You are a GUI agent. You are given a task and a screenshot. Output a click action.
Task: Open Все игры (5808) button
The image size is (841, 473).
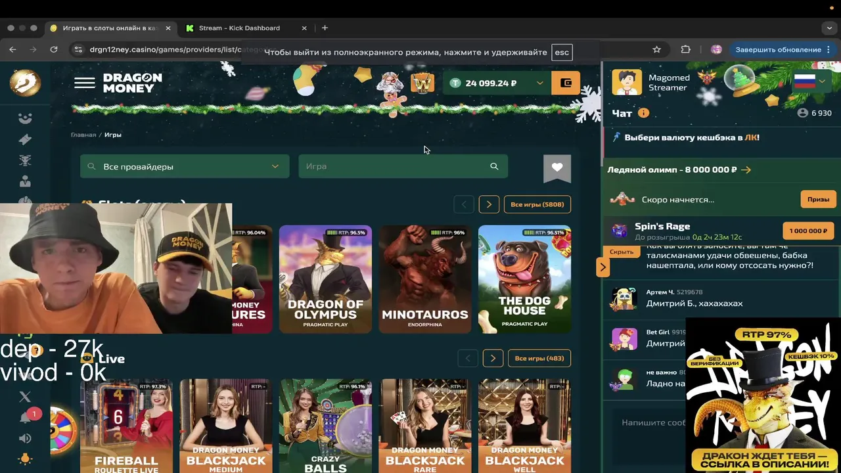tap(537, 204)
